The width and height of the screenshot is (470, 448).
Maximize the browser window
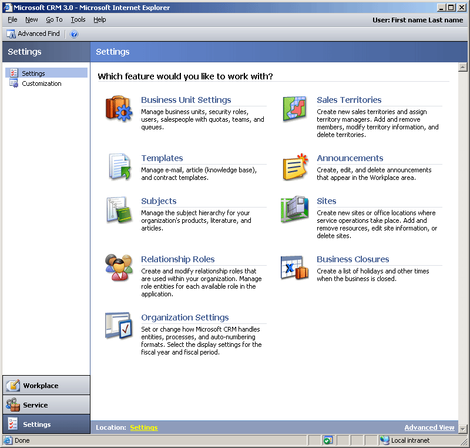[451, 8]
